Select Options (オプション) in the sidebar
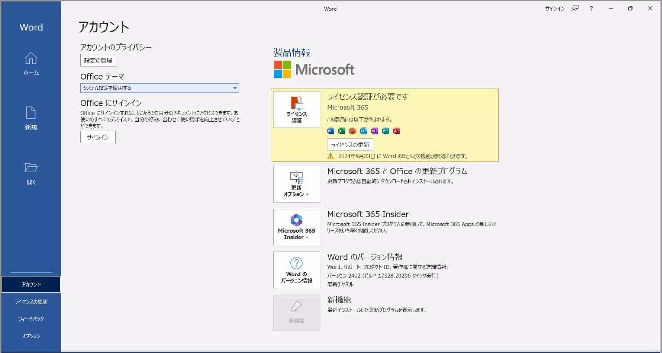 pos(31,336)
